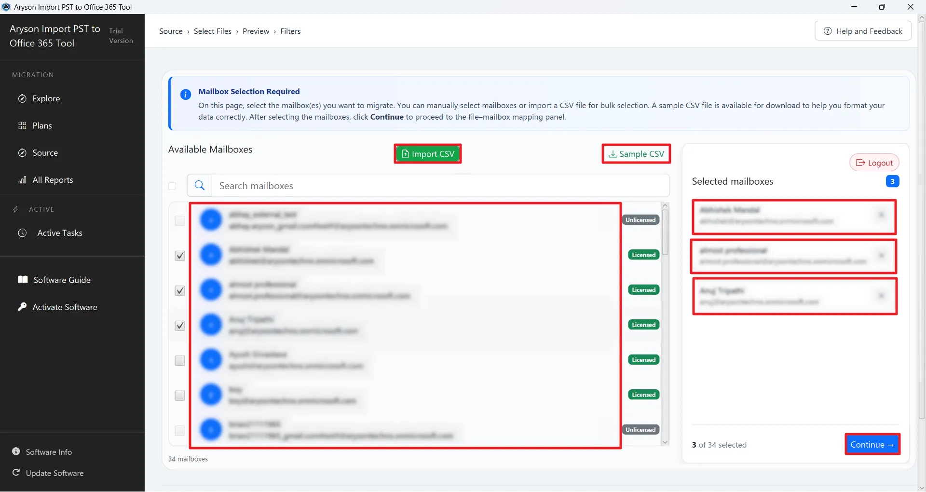The height and width of the screenshot is (492, 926).
Task: Open Active Tasks clock icon
Action: [22, 233]
